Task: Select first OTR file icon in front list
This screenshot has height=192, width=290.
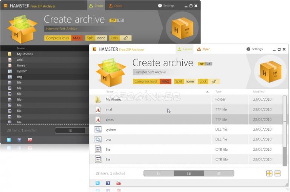Action: point(98,150)
